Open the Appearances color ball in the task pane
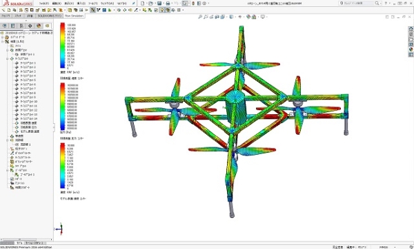Image resolution: width=414 pixels, height=249 pixels. tap(411, 50)
